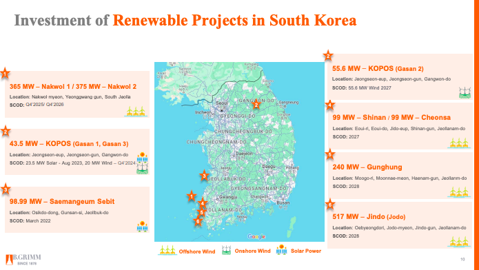This screenshot has width=479, height=270.
Task: Click heading '98.99 MW – Saemangeum Sebit'
Action: click(62, 202)
